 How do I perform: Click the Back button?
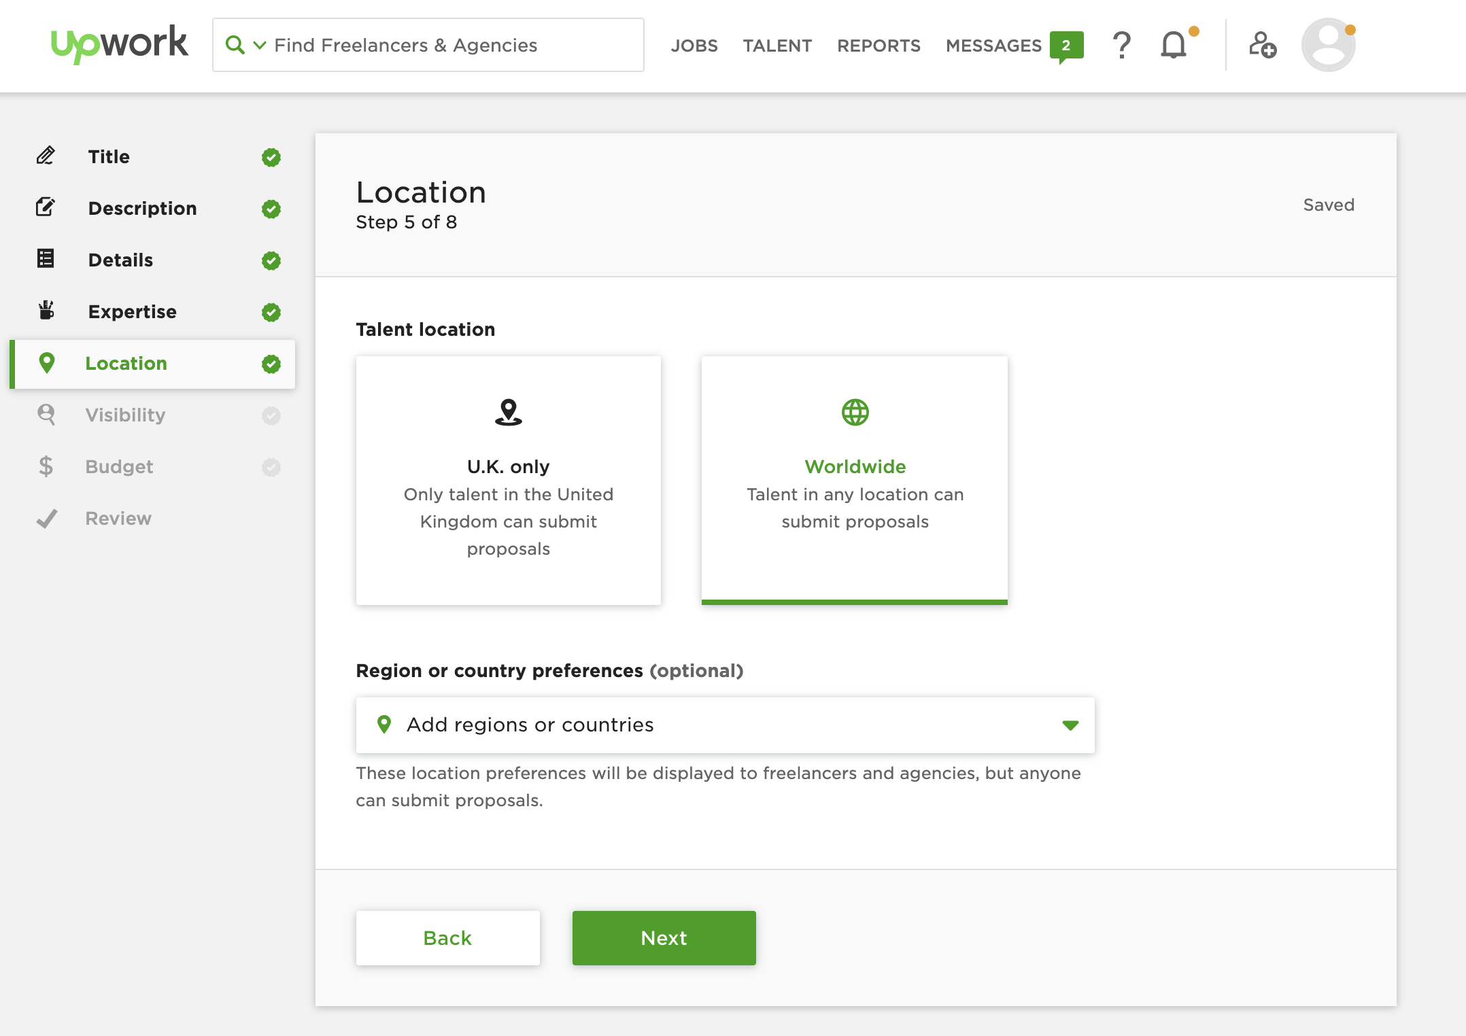[447, 937]
